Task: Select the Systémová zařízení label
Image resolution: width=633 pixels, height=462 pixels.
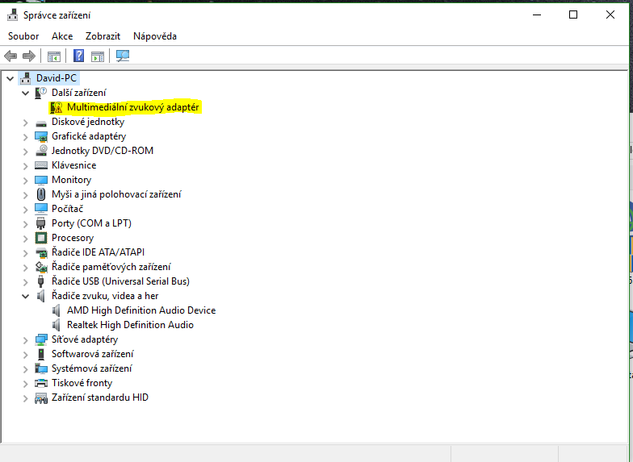Action: click(92, 368)
